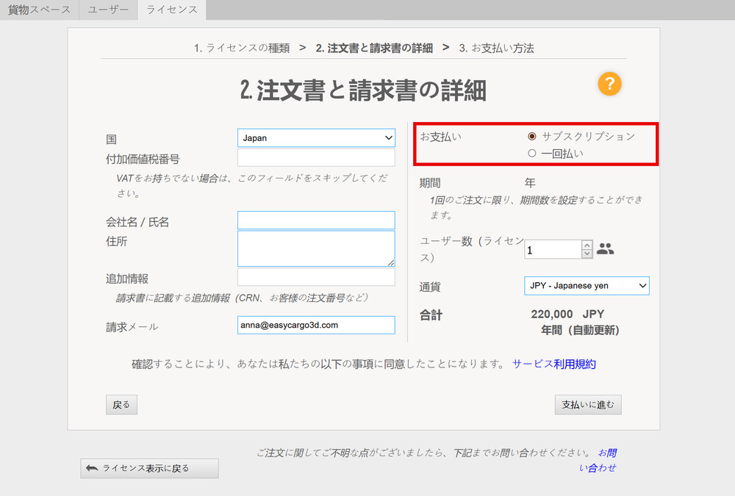Open the サービス利用規約 link

(554, 364)
